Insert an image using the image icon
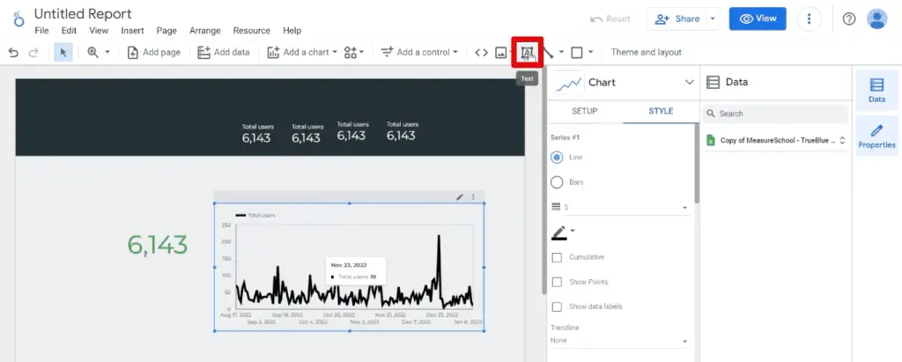The height and width of the screenshot is (362, 902). coord(501,53)
